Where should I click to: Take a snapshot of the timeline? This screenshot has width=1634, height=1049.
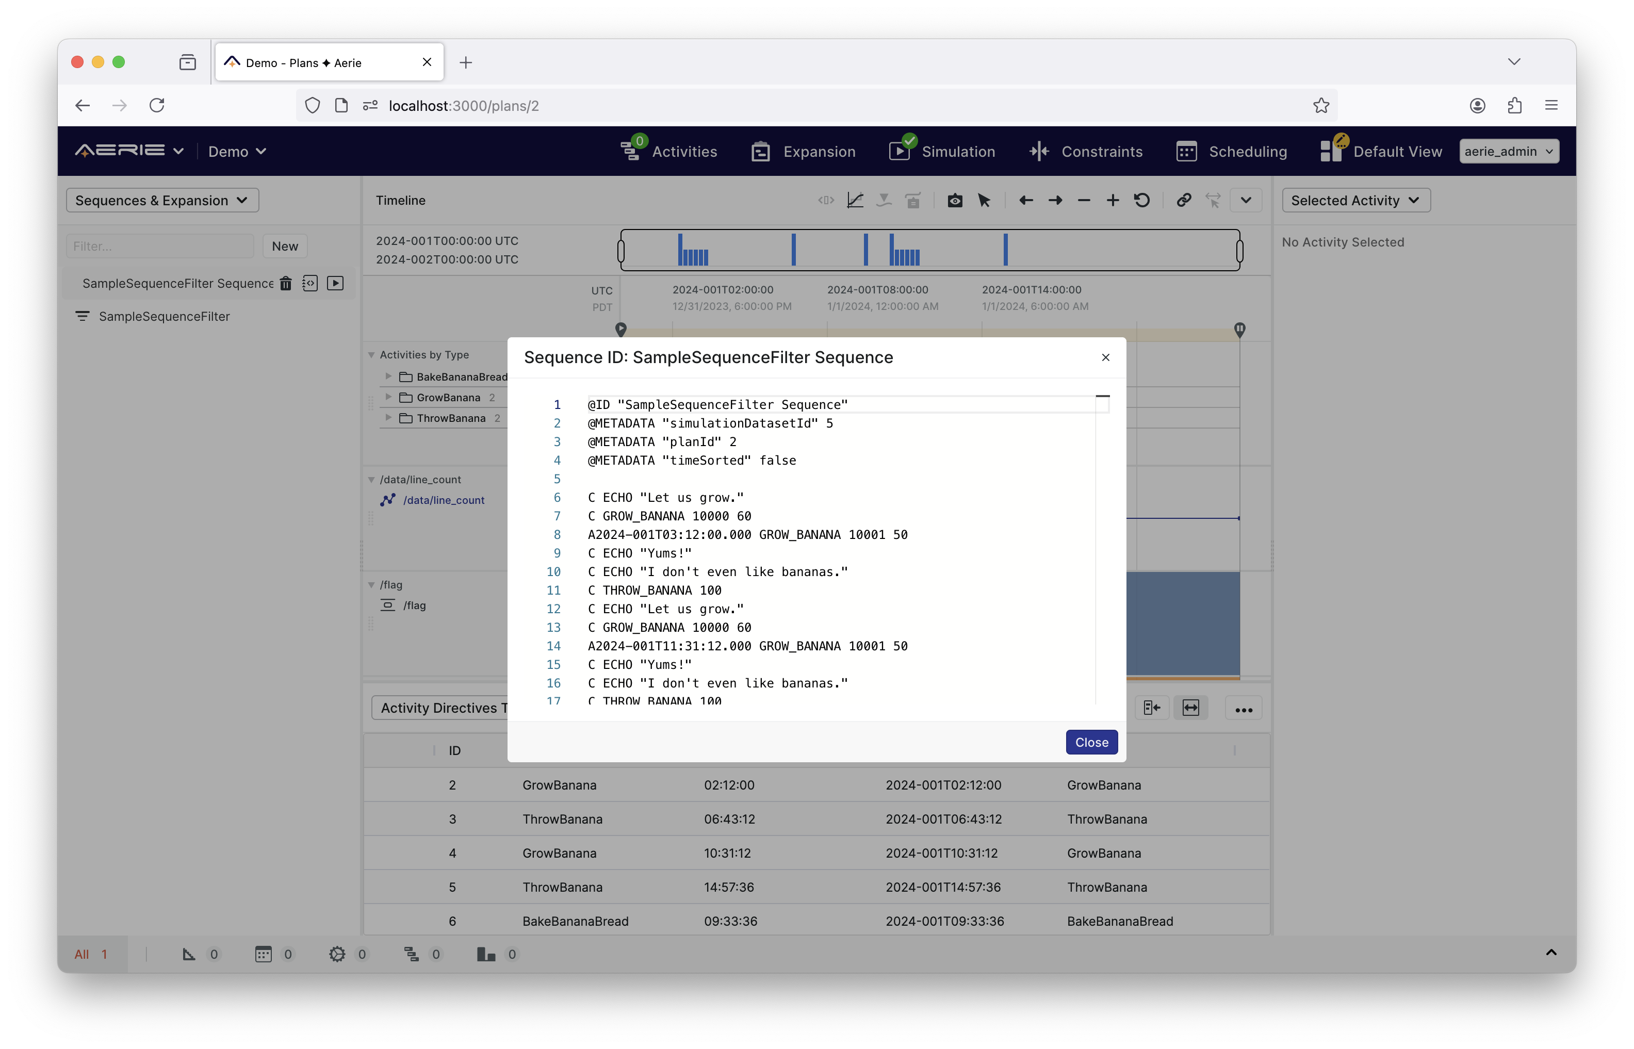click(x=954, y=200)
